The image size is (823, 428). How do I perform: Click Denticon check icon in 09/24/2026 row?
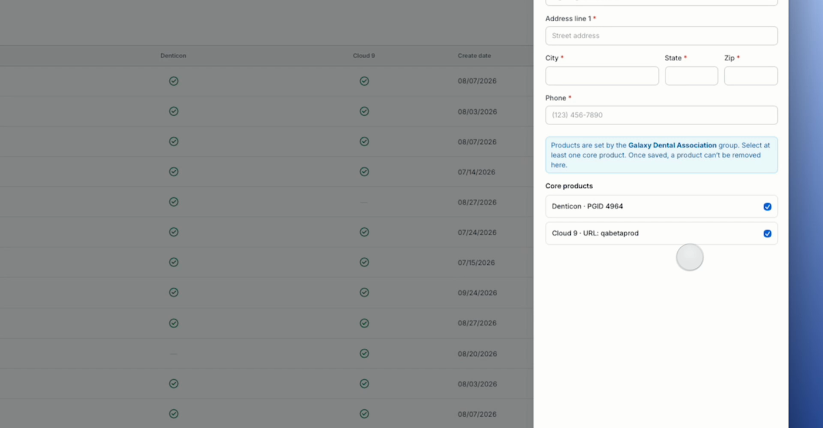tap(173, 292)
